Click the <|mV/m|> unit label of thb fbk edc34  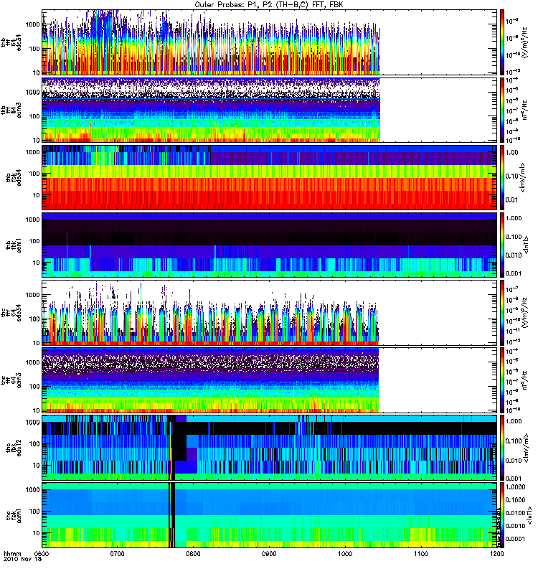click(523, 177)
